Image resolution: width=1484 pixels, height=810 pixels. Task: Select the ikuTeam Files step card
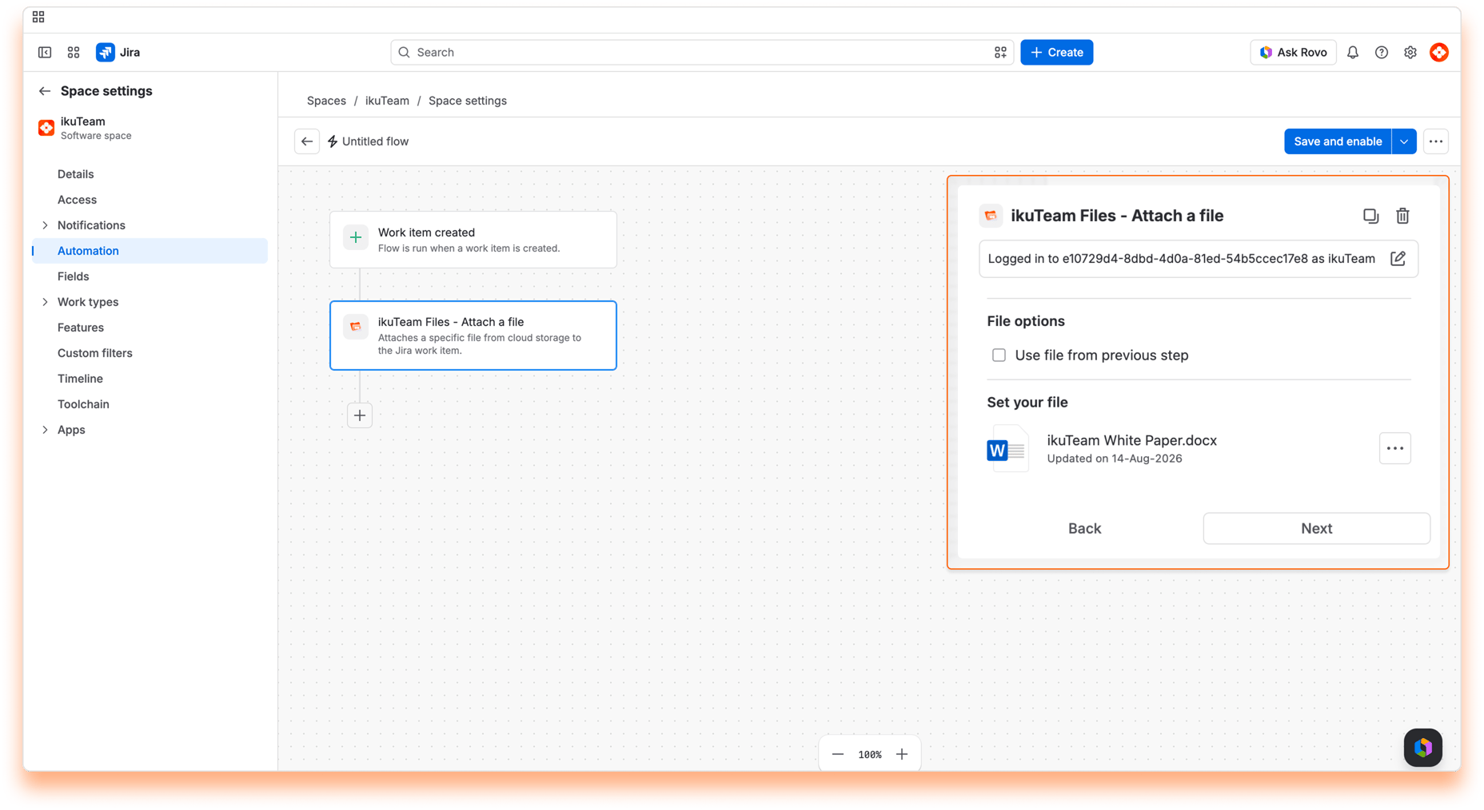(473, 336)
